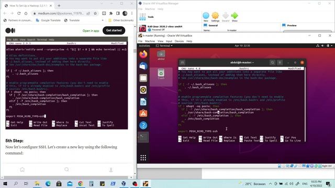Click Medium bottom home icon
This screenshot has width=335, height=188.
pyautogui.click(x=22, y=170)
